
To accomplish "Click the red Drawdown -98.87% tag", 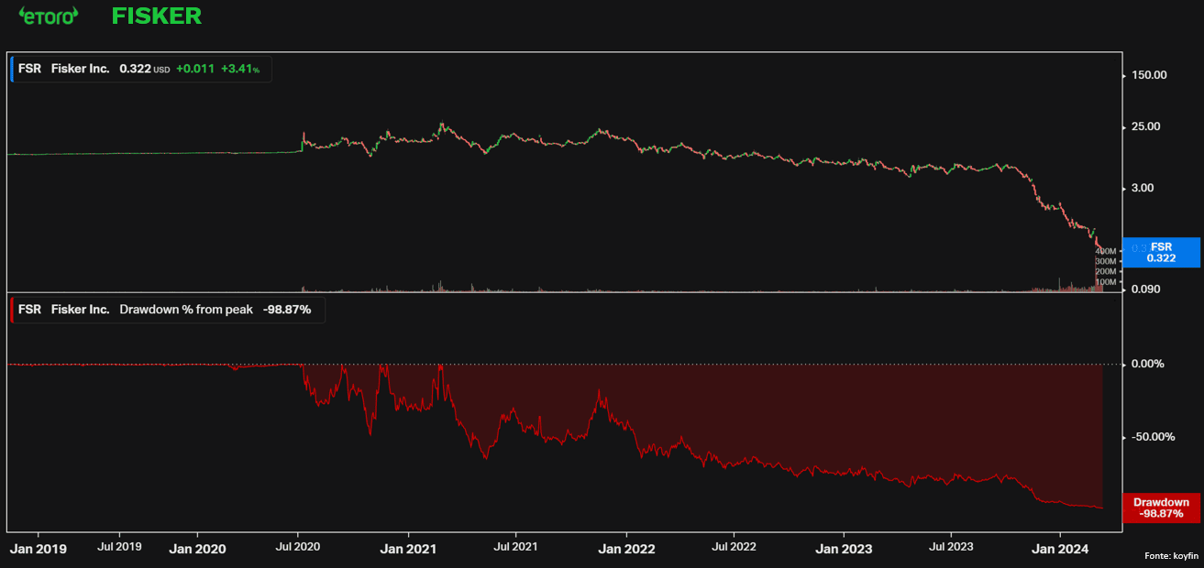I will [1161, 508].
